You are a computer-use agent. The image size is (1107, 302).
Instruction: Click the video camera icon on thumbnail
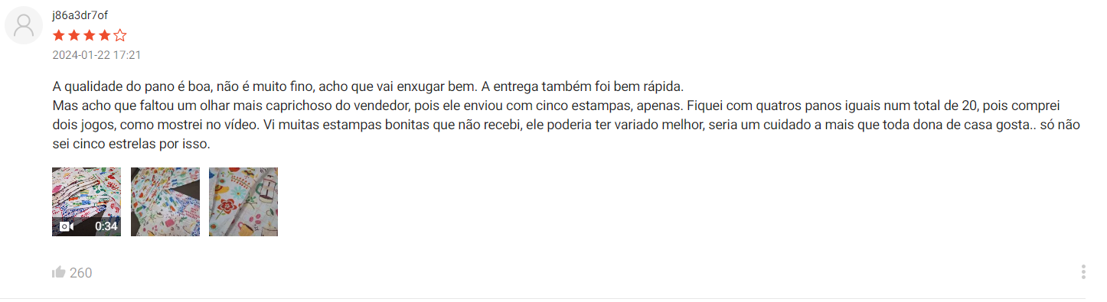(66, 226)
